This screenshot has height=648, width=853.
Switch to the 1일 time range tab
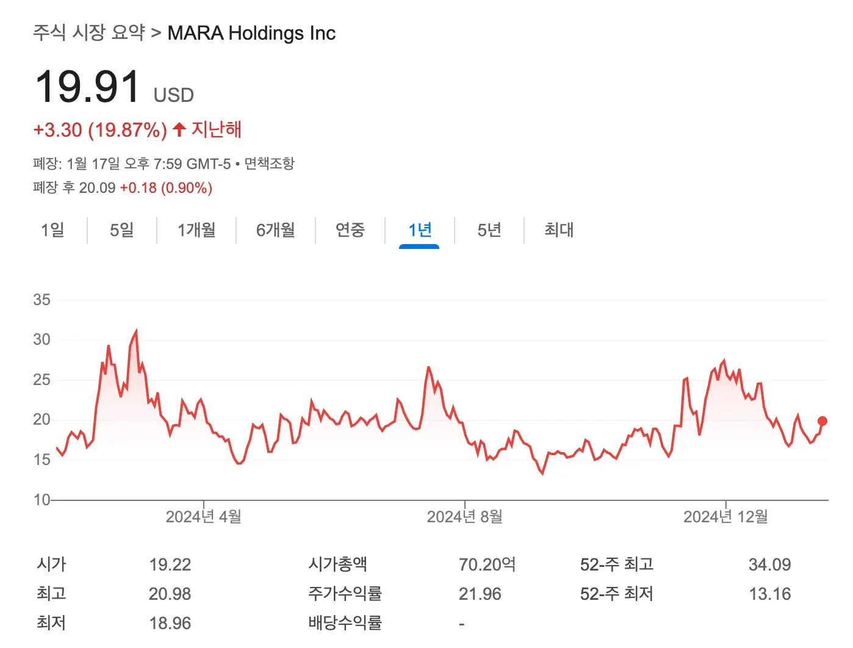[x=52, y=230]
